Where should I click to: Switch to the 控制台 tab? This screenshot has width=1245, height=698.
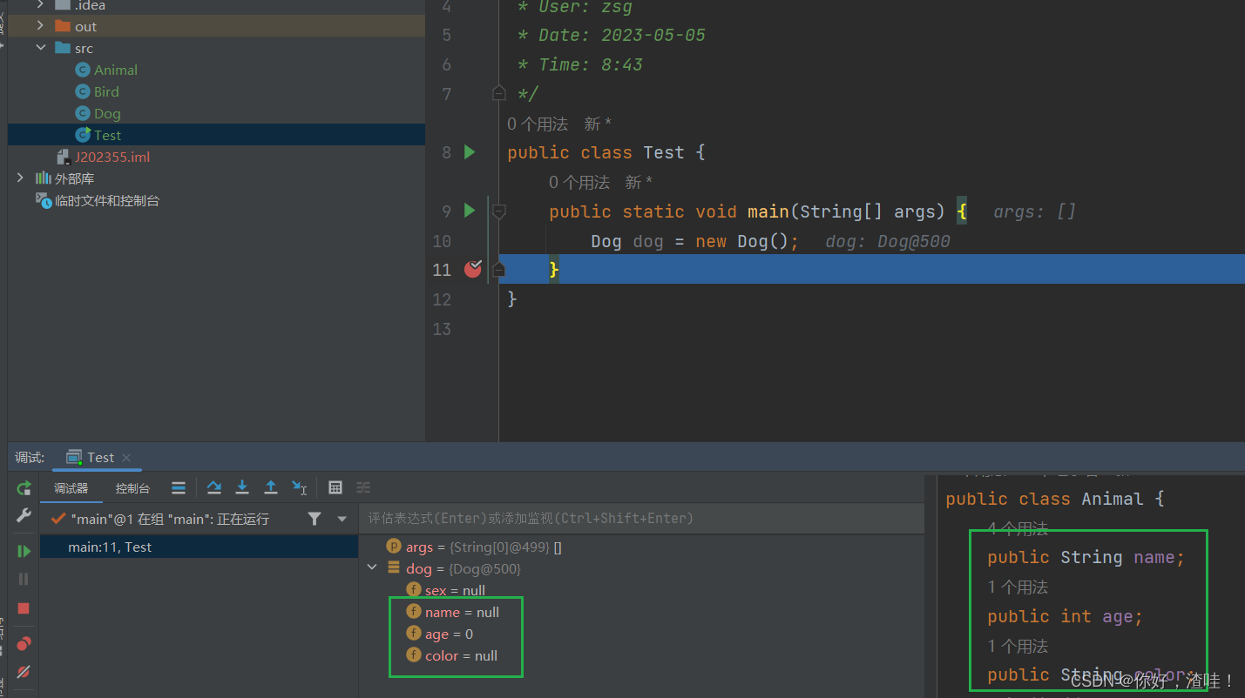pos(132,488)
